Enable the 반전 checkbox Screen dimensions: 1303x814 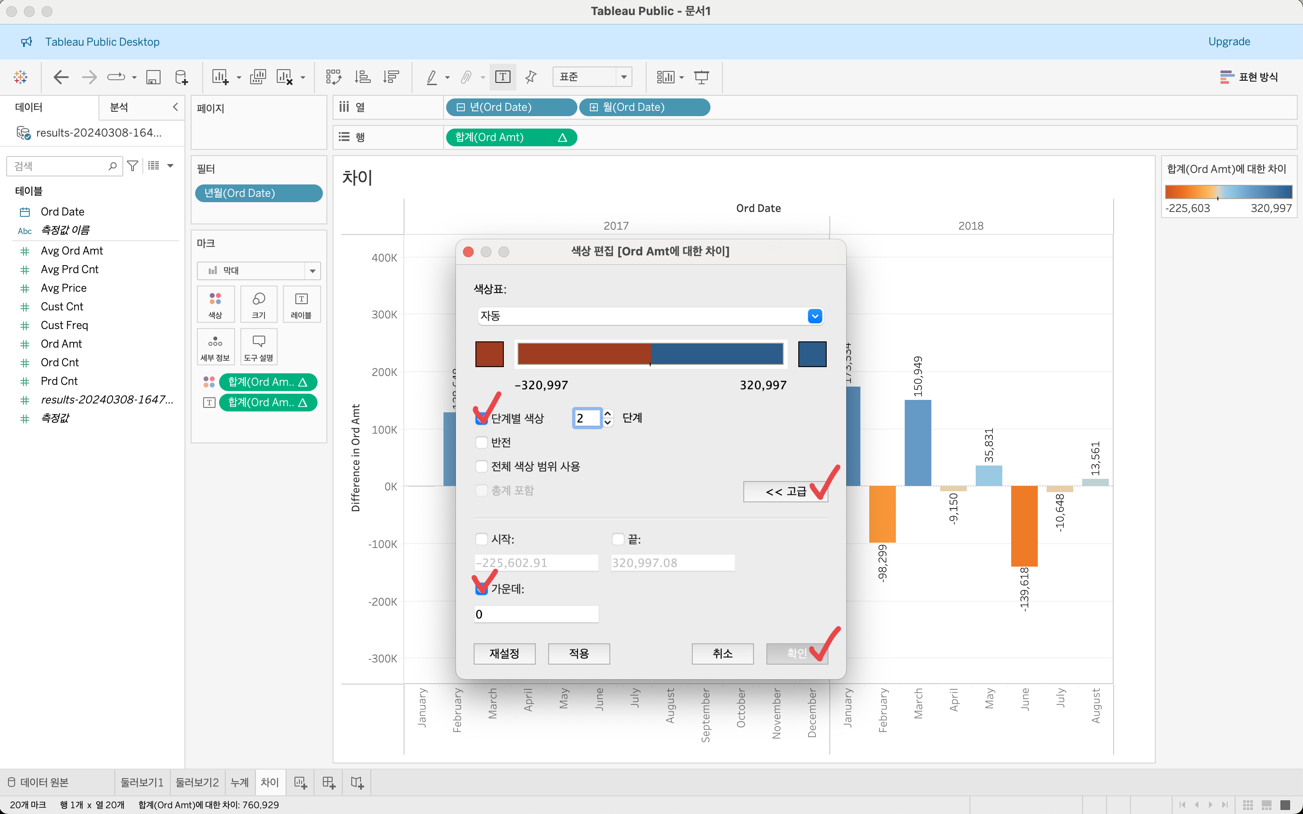pyautogui.click(x=481, y=442)
